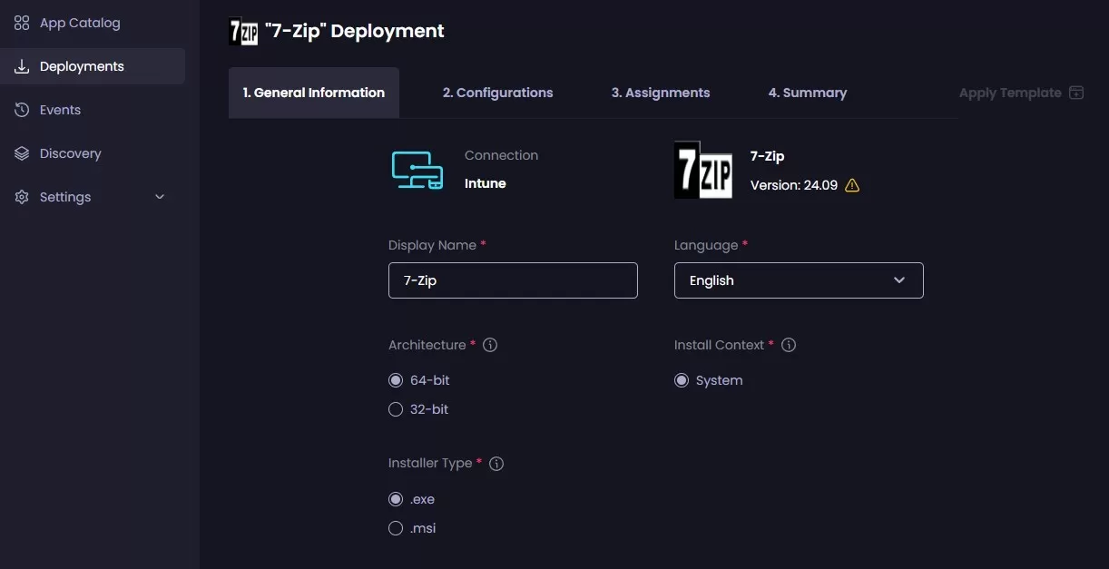Select the System install context
This screenshot has width=1109, height=569.
pos(682,380)
